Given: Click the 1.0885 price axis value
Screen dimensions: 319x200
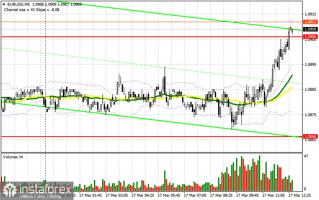Looking at the screenshot, I should (311, 90).
